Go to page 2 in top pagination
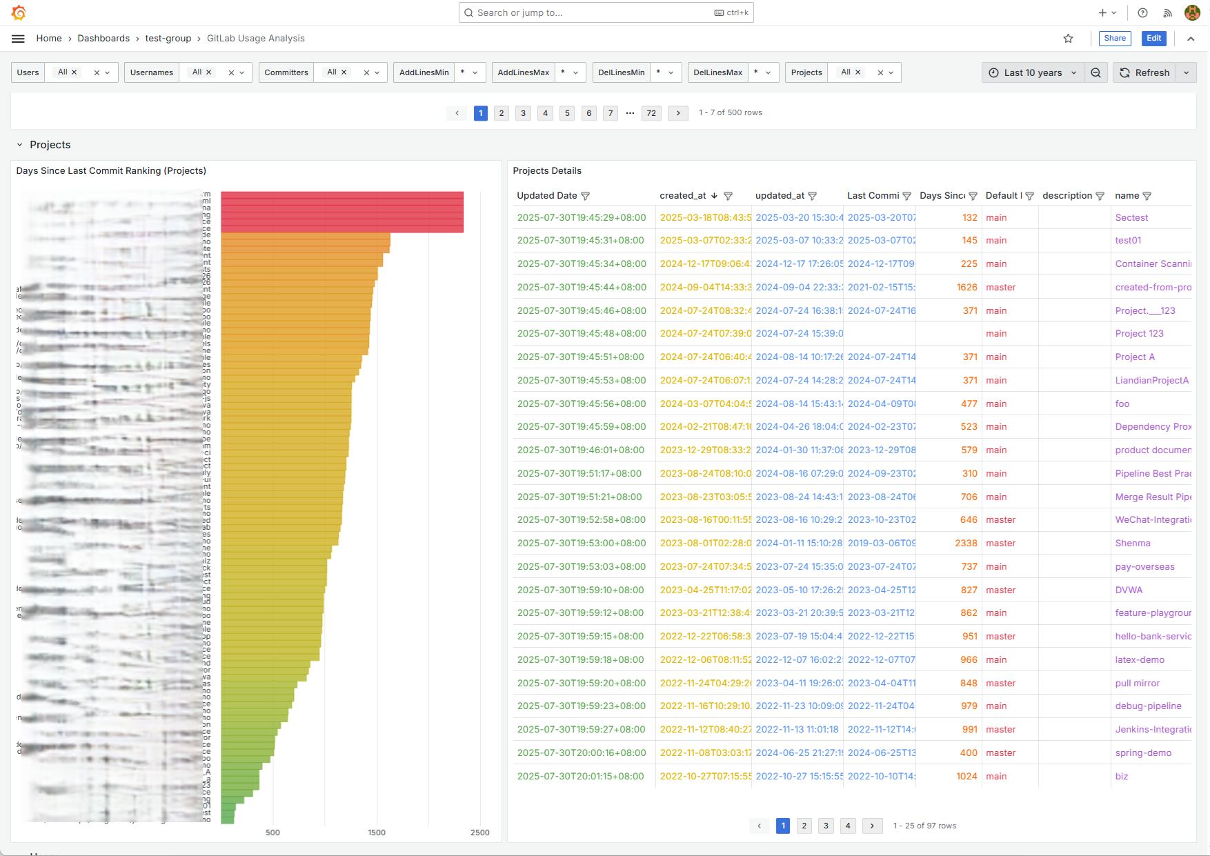Viewport: 1210px width, 856px height. pos(502,113)
